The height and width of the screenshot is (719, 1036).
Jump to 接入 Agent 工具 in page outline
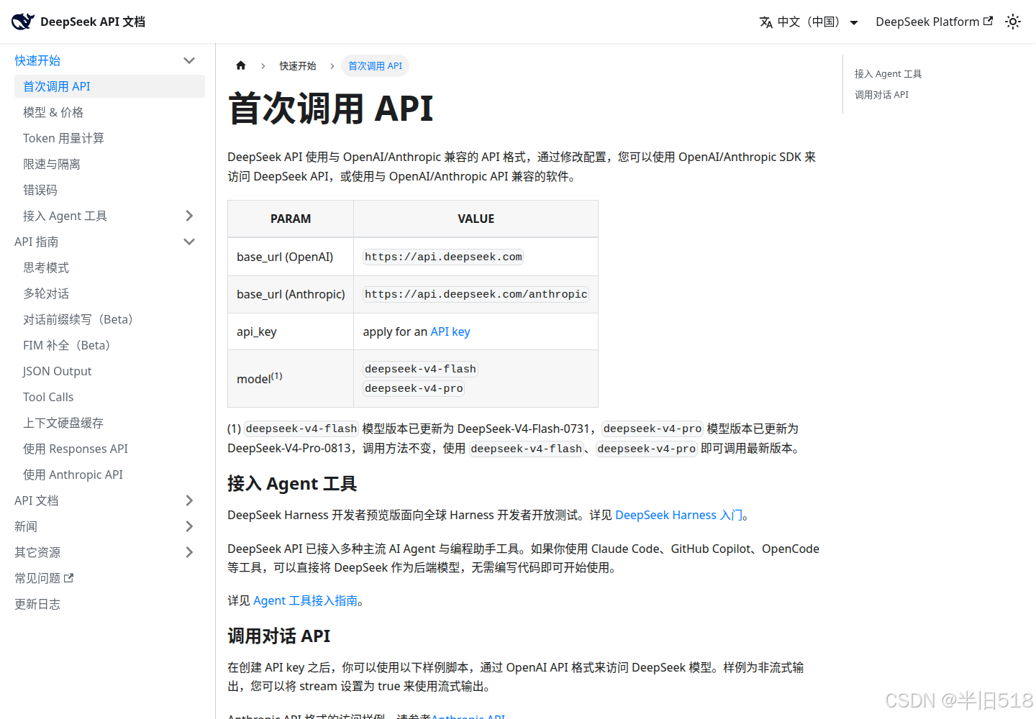point(888,73)
